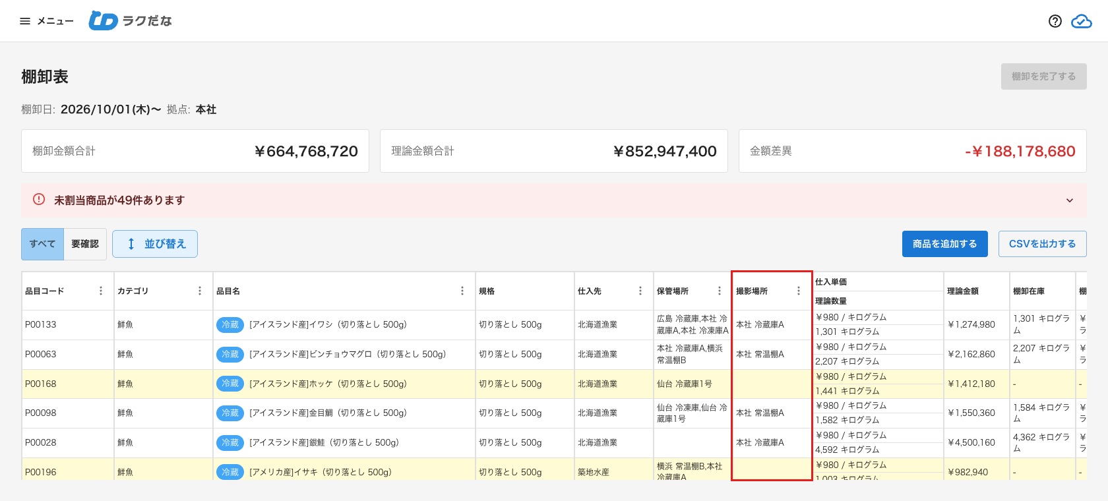Open the 並び替え sort options
The height and width of the screenshot is (501, 1108).
[x=155, y=244]
